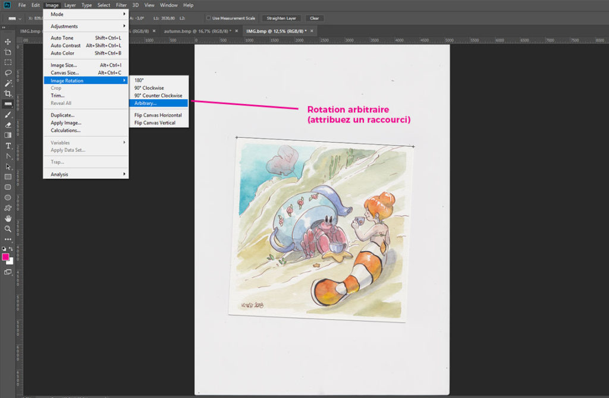609x398 pixels.
Task: Open the Window menu
Action: [168, 5]
